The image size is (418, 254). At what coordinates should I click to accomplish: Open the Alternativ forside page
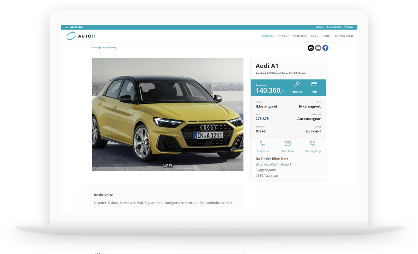[x=344, y=36]
